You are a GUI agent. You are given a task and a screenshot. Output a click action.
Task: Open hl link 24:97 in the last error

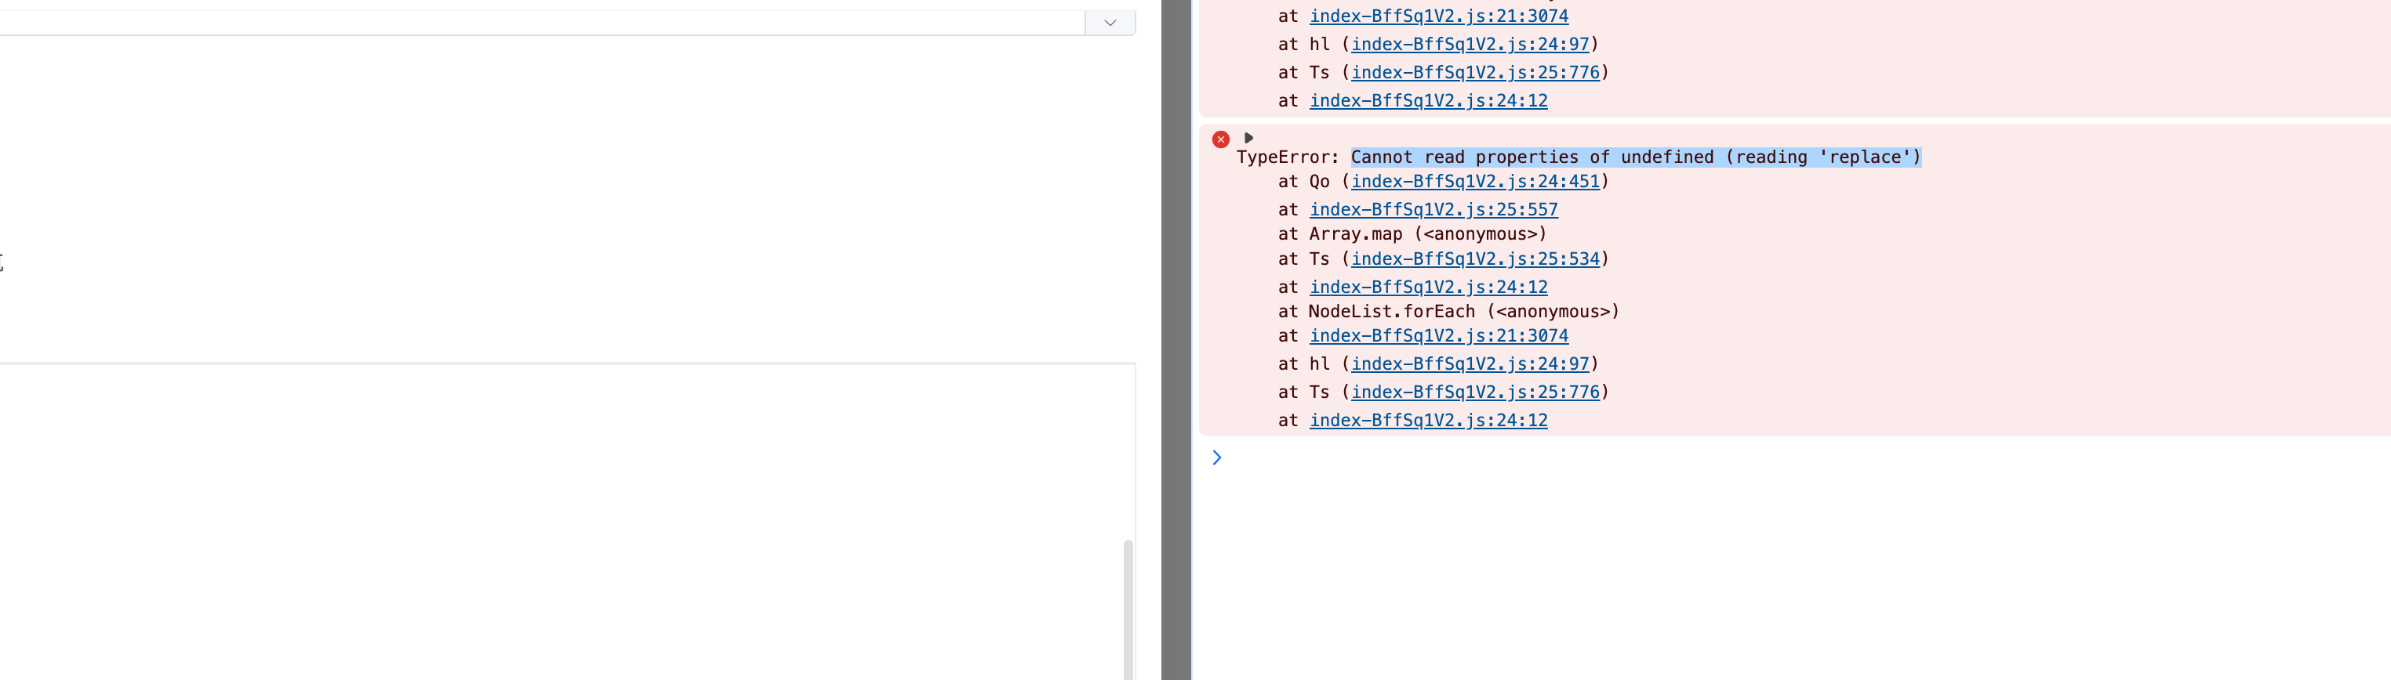[1470, 364]
